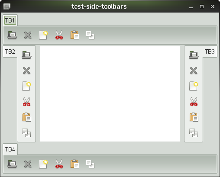This screenshot has height=177, width=220.
Task: Click the New document icon in TB2 toolbar
Action: (26, 86)
